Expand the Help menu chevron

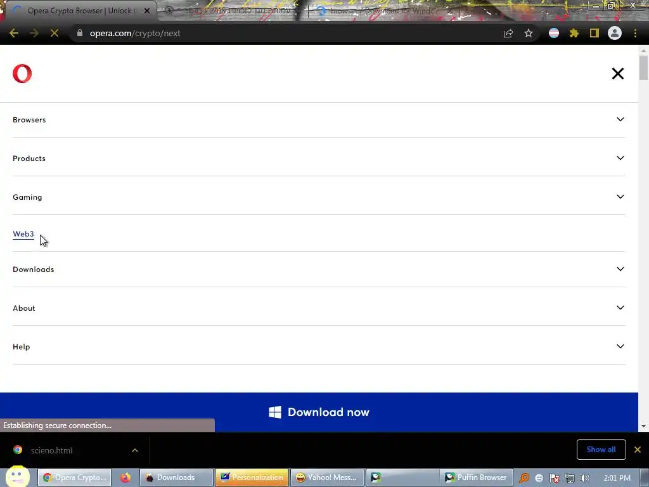pos(620,346)
